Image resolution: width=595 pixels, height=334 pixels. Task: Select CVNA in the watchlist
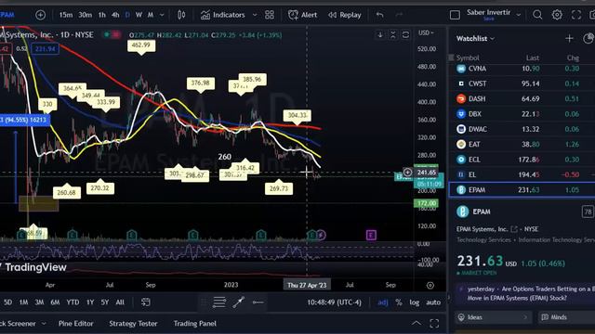tap(522, 69)
